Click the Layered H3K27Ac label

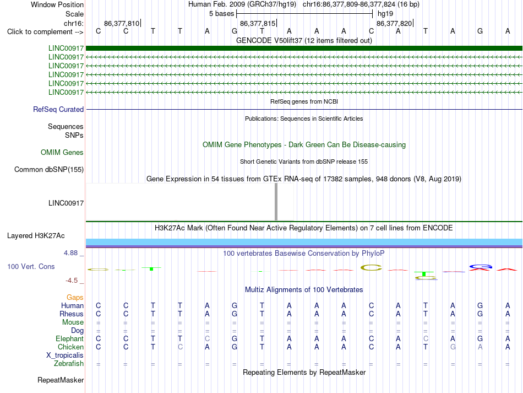coord(36,236)
